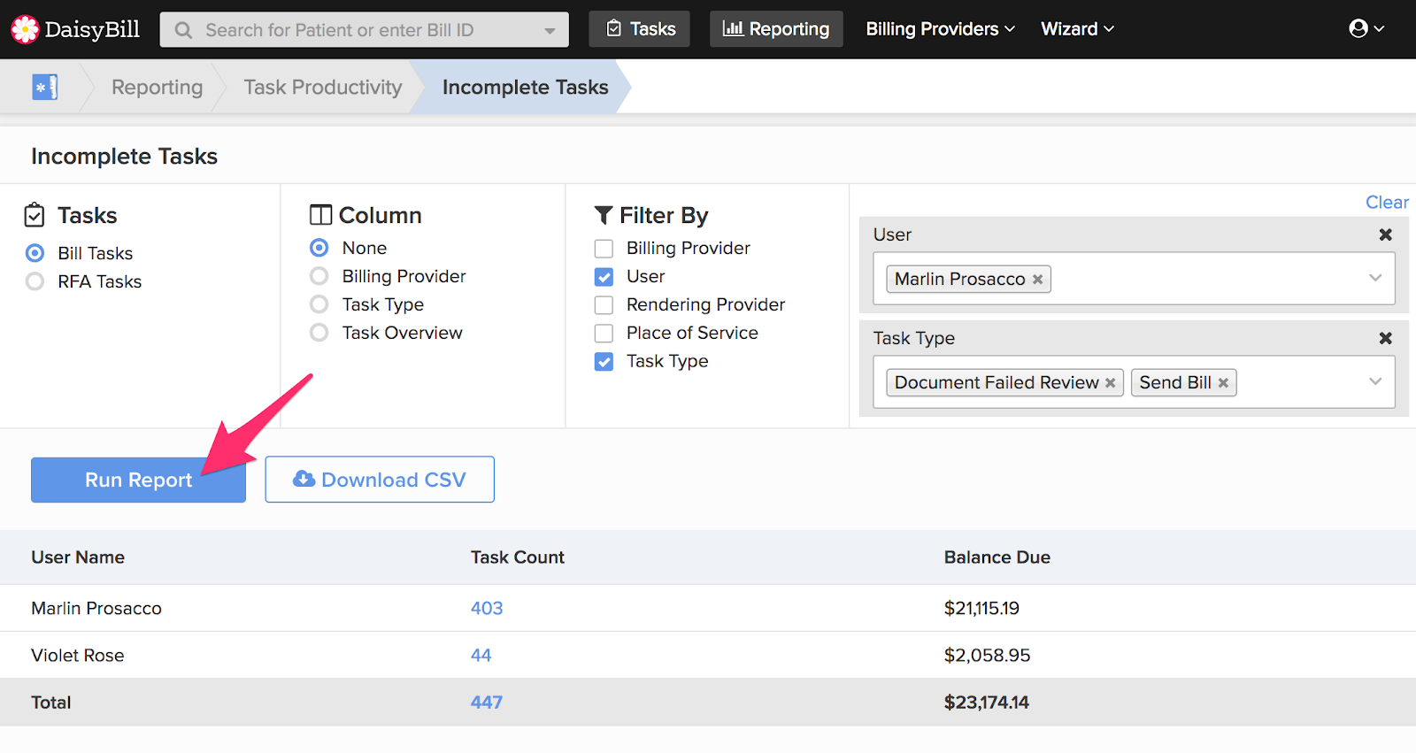This screenshot has height=753, width=1416.
Task: Enable the Billing Provider filter checkbox
Action: point(604,249)
